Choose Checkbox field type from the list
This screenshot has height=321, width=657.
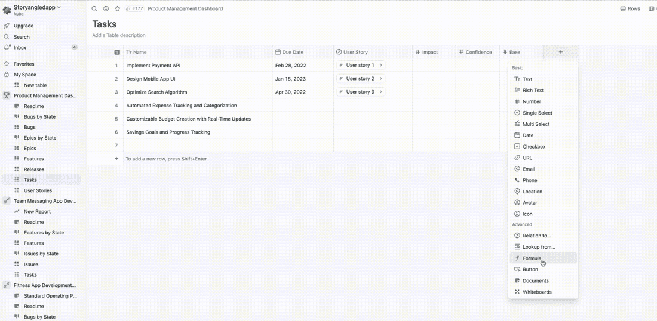(x=533, y=147)
